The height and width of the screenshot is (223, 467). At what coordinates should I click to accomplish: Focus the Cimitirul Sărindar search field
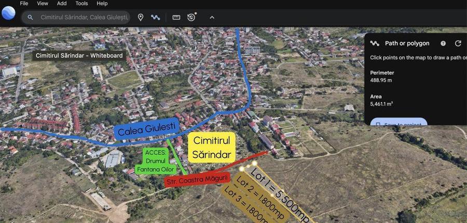click(x=76, y=18)
